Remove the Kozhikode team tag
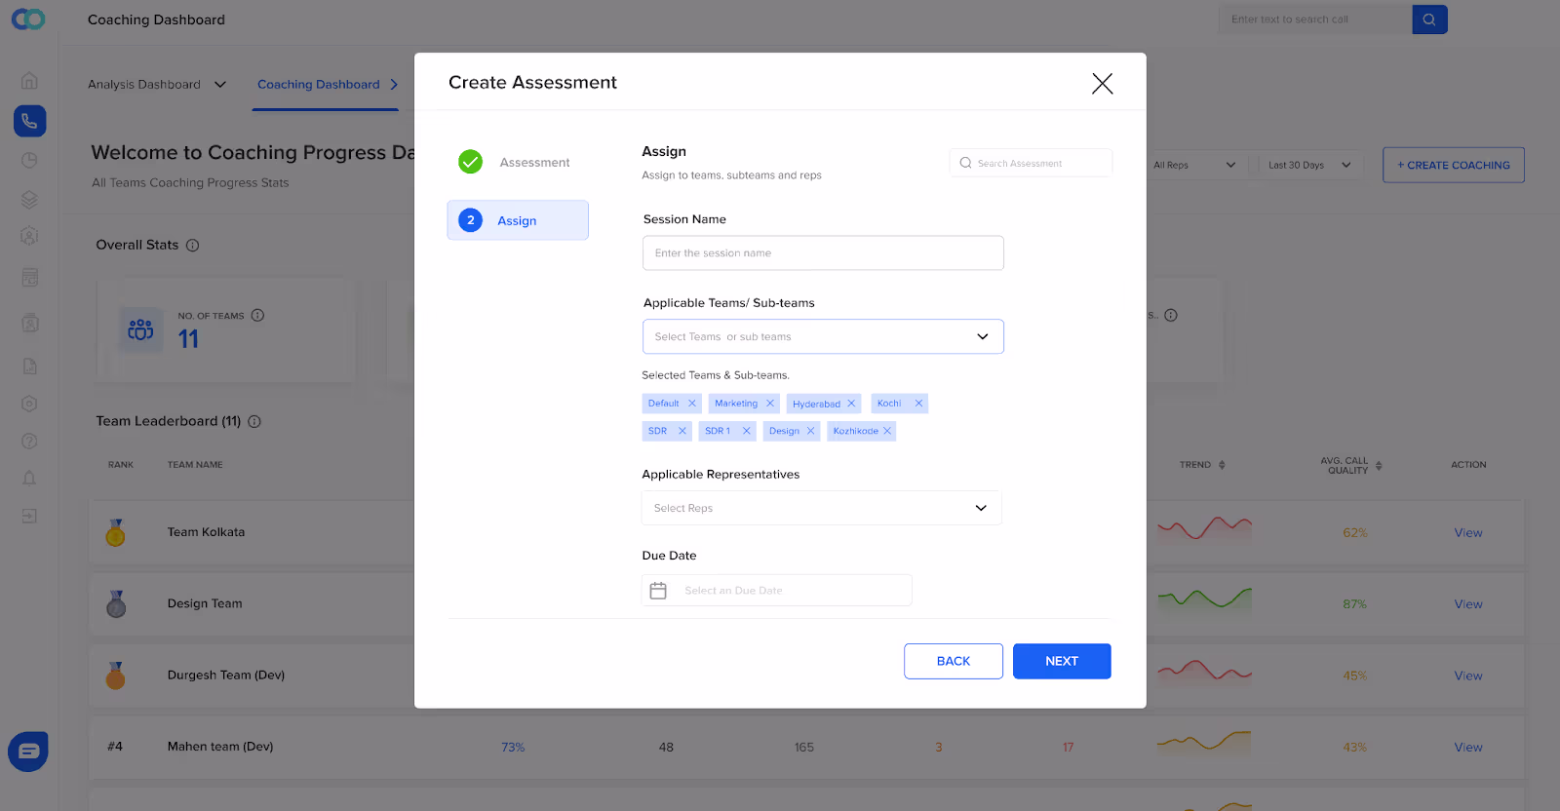Image resolution: width=1560 pixels, height=811 pixels. (887, 431)
